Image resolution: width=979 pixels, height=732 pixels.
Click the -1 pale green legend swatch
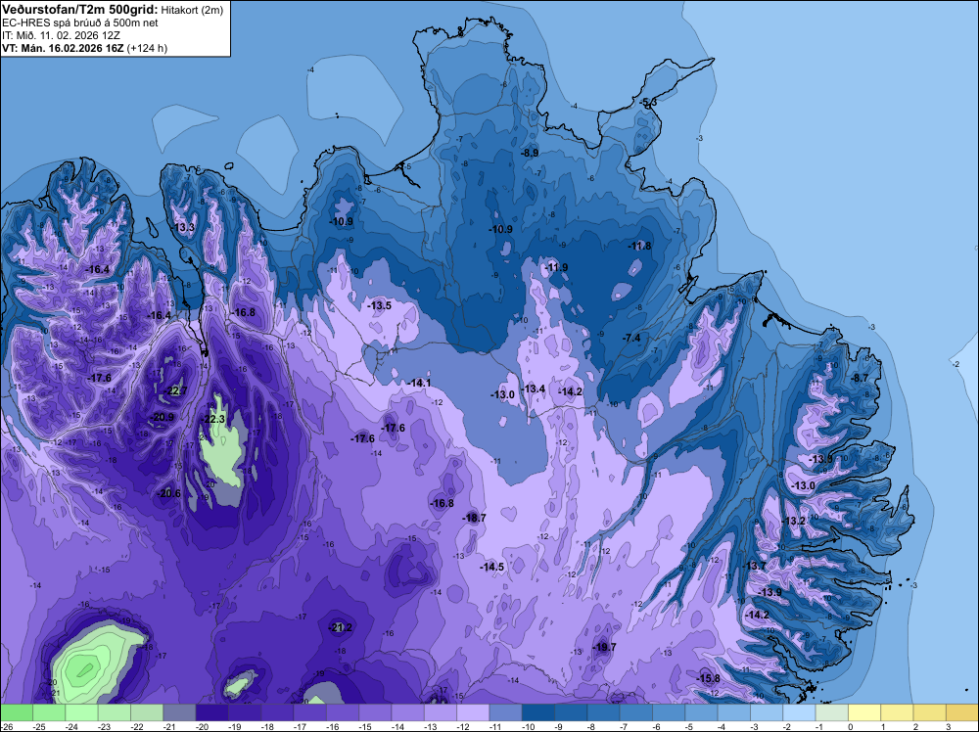coord(832,712)
